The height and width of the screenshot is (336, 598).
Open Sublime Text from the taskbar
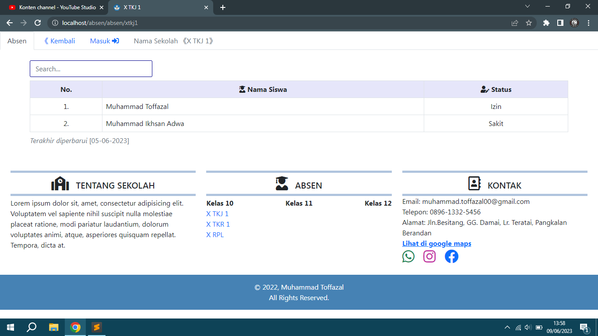(96, 327)
